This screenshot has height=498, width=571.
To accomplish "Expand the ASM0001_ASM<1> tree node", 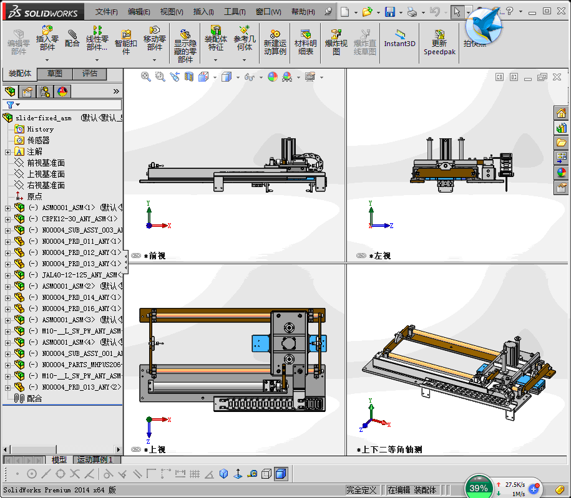I will pos(7,208).
